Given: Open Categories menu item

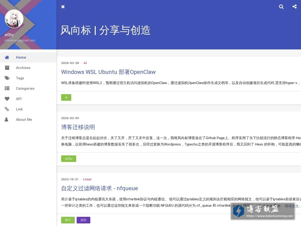Looking at the screenshot, I should pos(28,88).
